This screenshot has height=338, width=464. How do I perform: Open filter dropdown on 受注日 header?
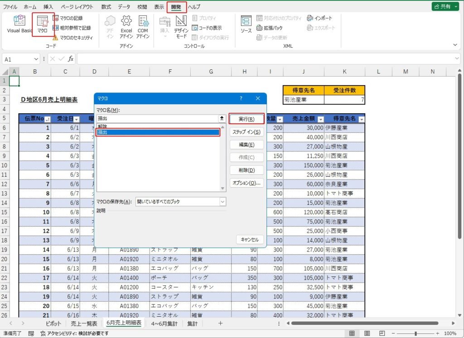[76, 119]
